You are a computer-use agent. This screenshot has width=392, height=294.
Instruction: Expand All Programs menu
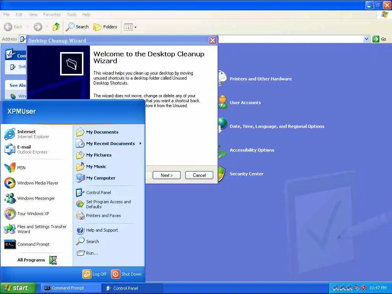point(37,260)
